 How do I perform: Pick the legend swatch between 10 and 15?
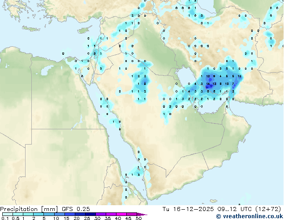pos(60,214)
